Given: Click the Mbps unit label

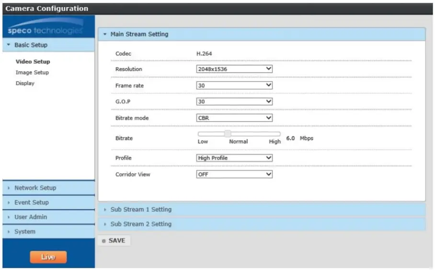Looking at the screenshot, I should point(307,138).
